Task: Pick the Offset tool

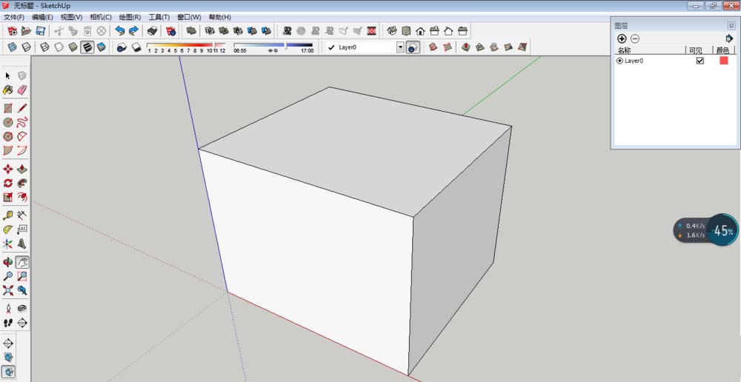Action: point(22,197)
